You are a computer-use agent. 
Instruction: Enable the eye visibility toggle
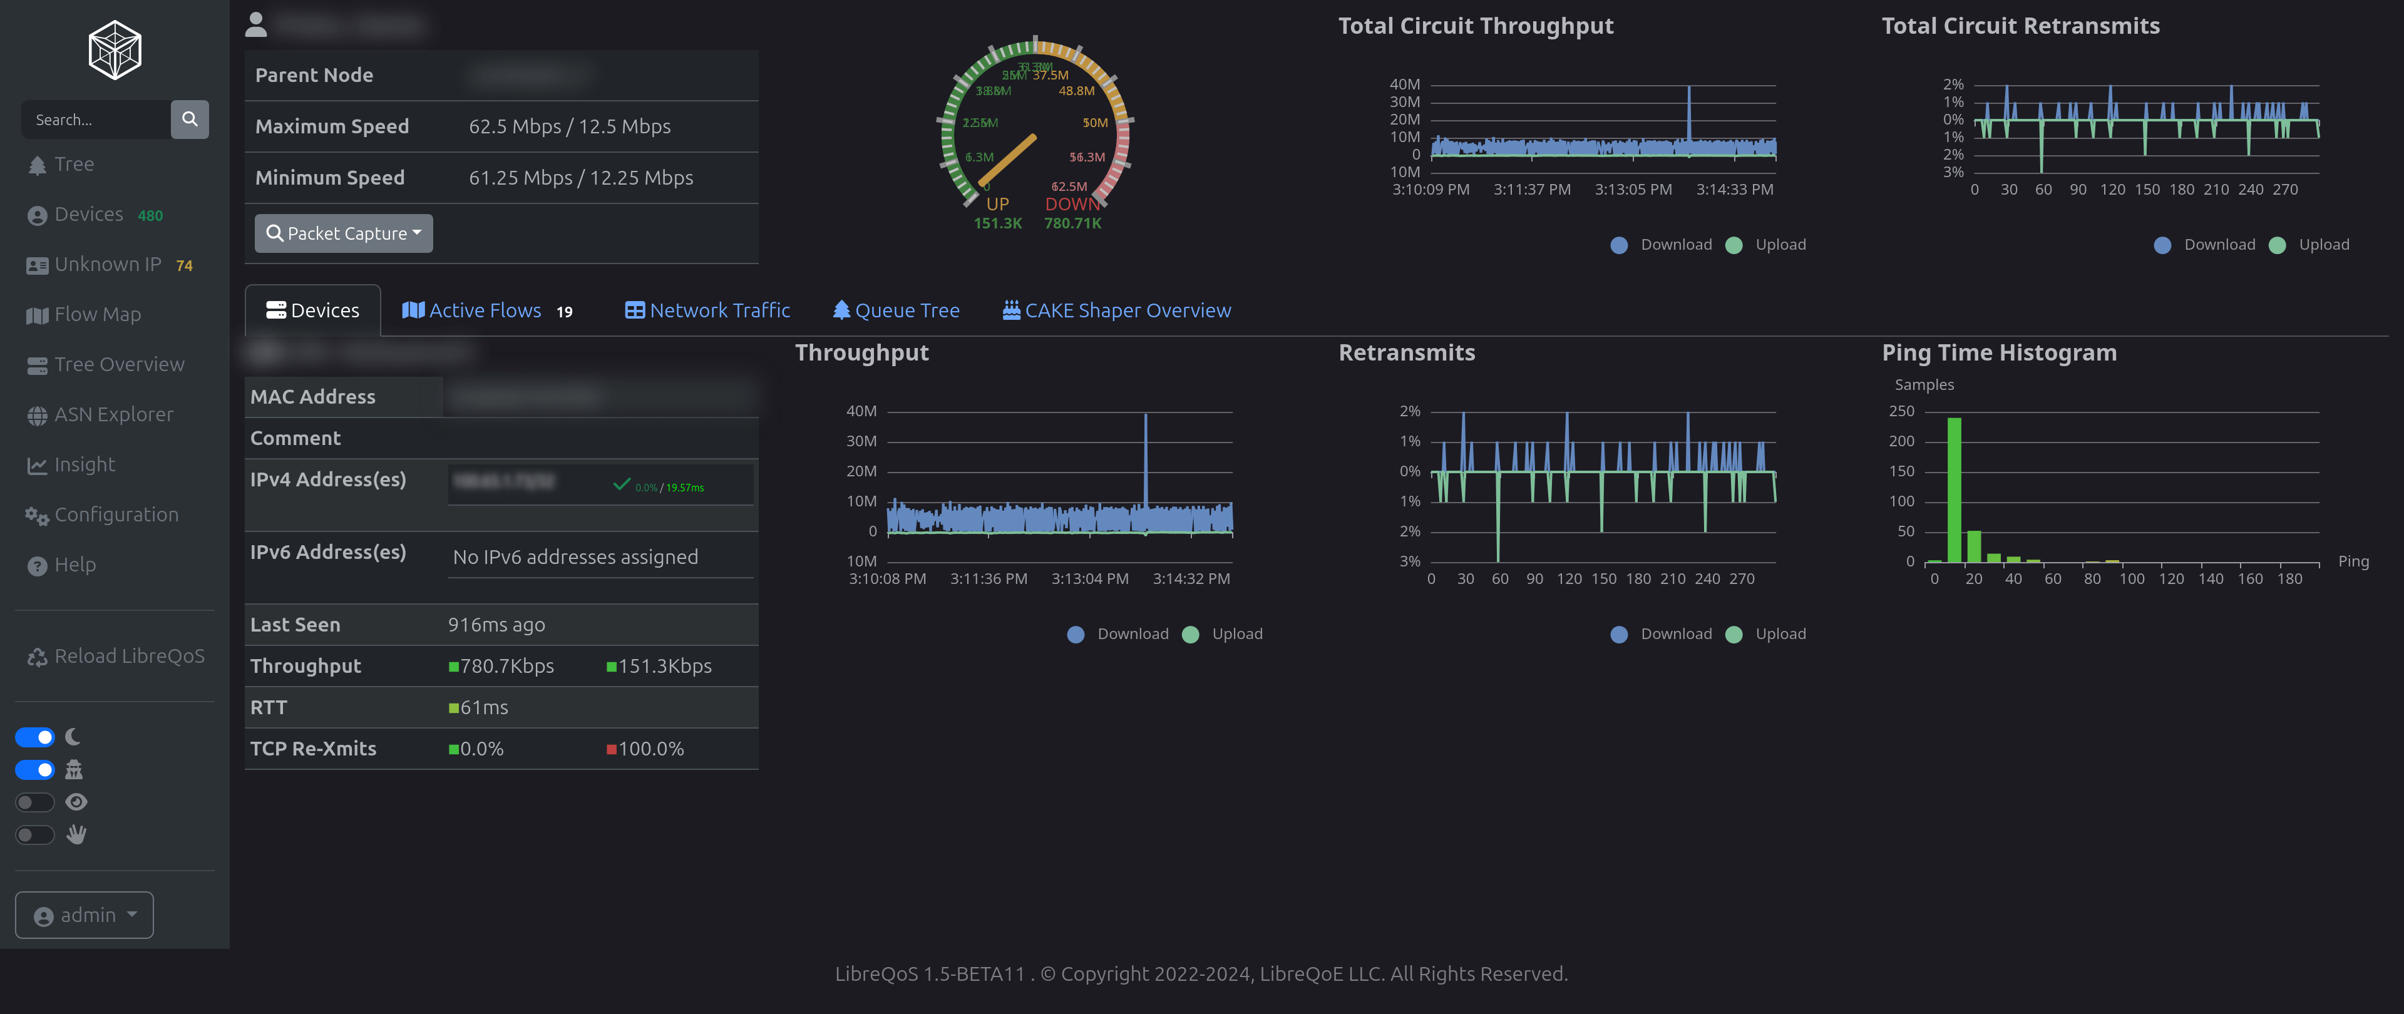[x=34, y=801]
